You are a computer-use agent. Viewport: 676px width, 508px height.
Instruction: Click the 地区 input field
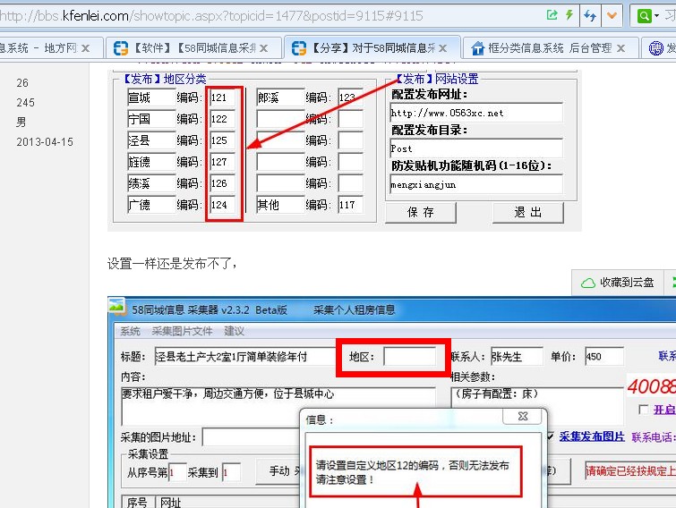409,356
